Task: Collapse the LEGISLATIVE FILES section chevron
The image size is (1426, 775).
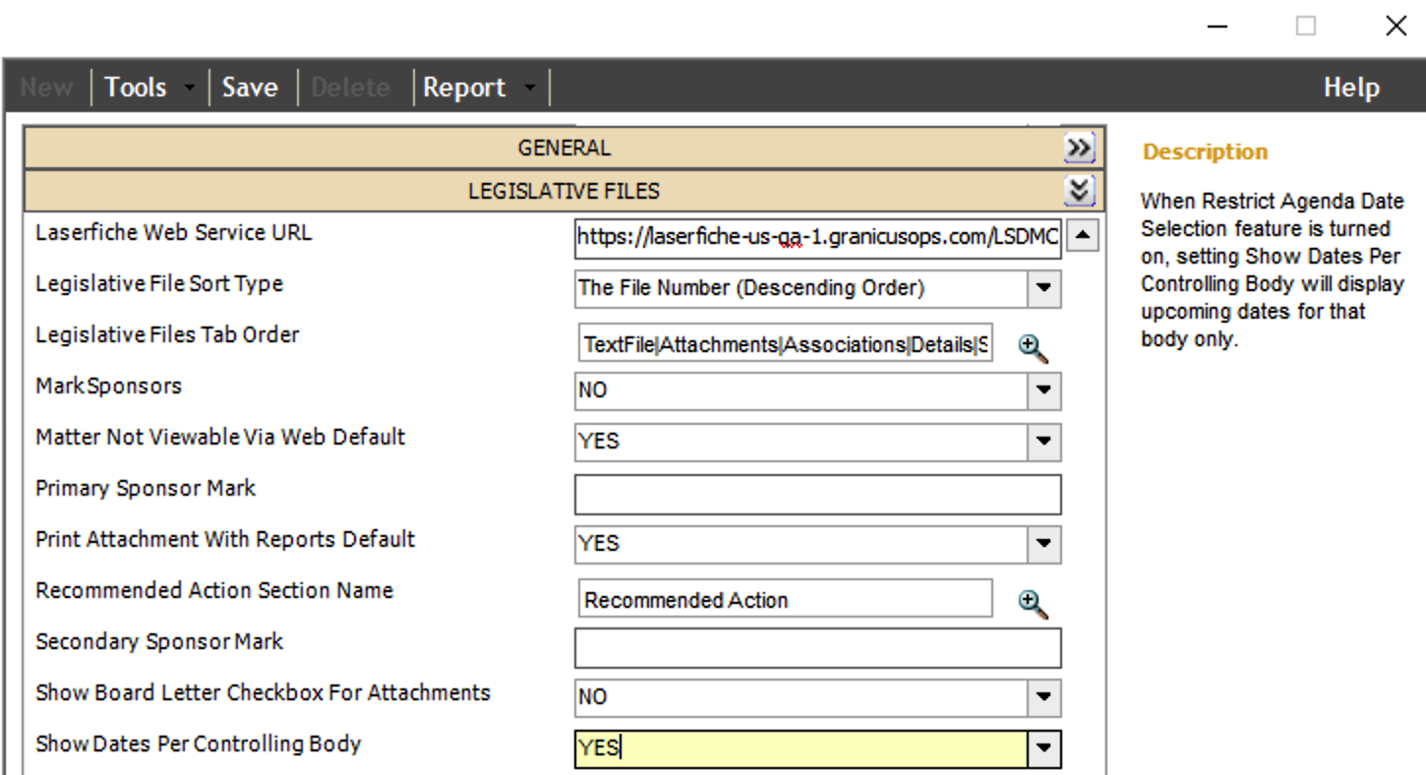Action: (x=1079, y=191)
